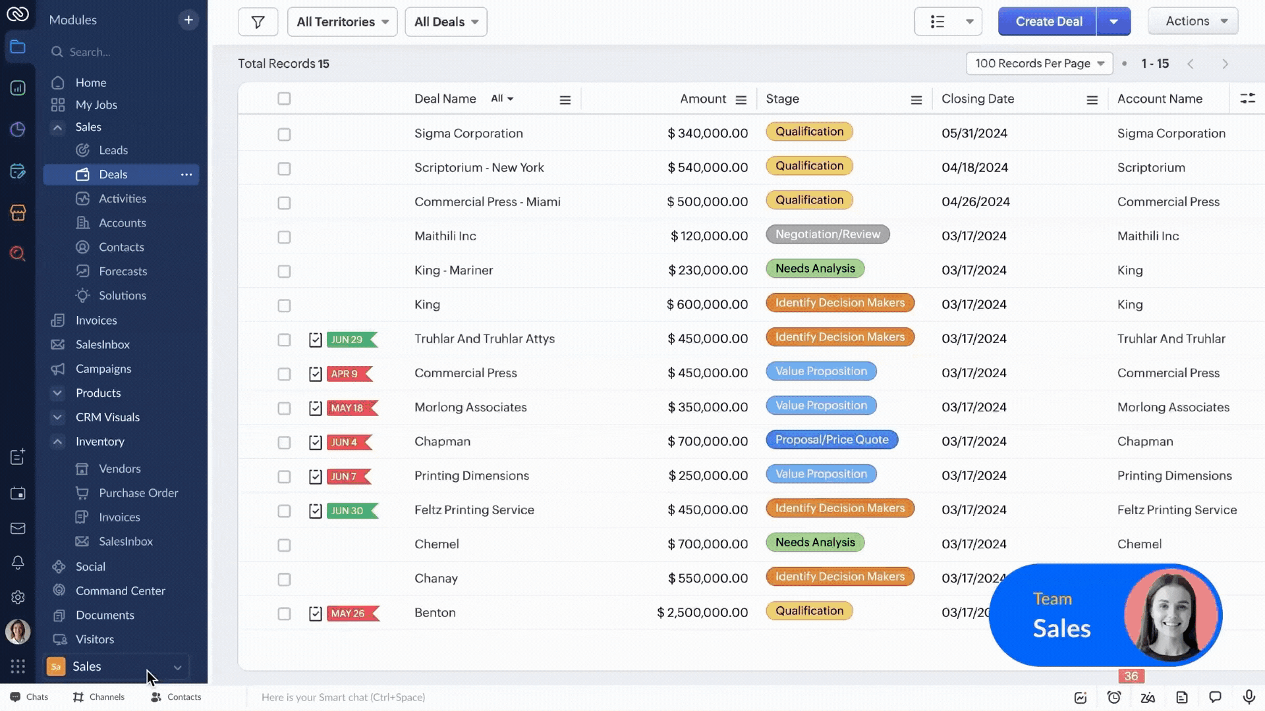Open the filter icon above the deals list

tap(258, 22)
